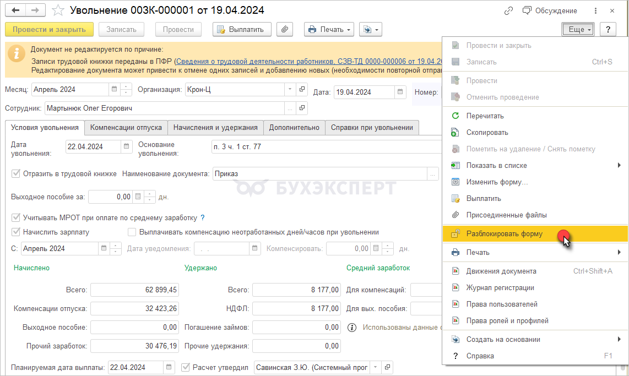The height and width of the screenshot is (376, 629).
Task: Open the Организация record with open icon
Action: [x=302, y=89]
